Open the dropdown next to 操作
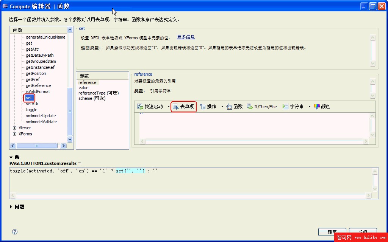Viewport: 388px width, 242px height. click(222, 106)
